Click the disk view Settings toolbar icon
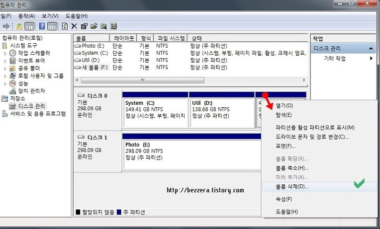The image size is (380, 229). pos(113,26)
